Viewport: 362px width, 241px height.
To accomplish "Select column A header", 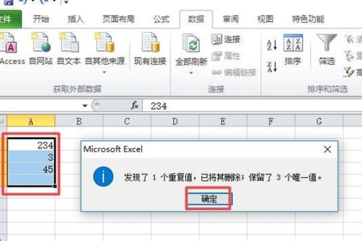I will pos(31,121).
